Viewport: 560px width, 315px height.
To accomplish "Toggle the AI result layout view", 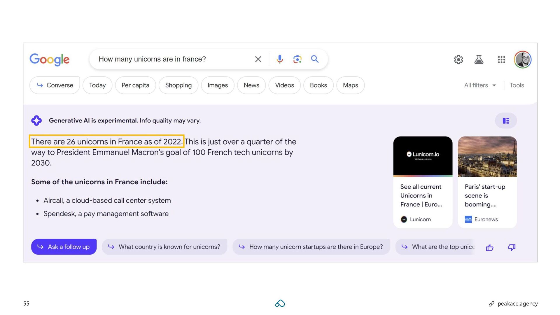I will click(x=506, y=121).
